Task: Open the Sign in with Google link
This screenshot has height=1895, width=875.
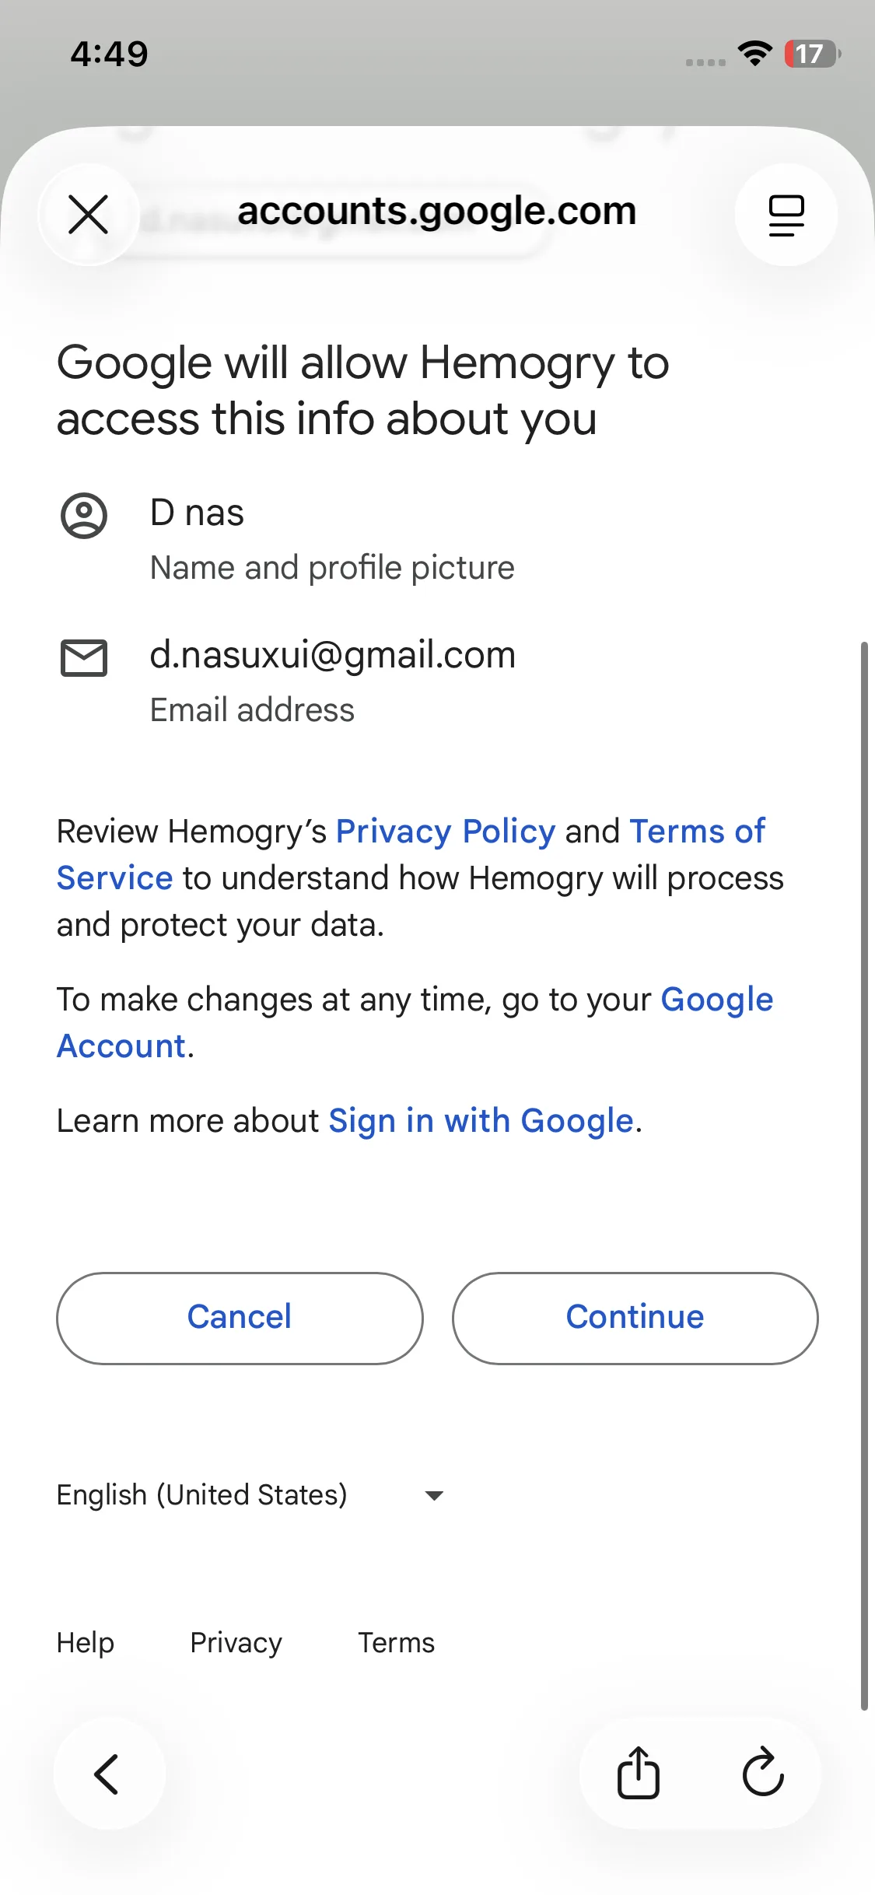Action: pyautogui.click(x=481, y=1121)
